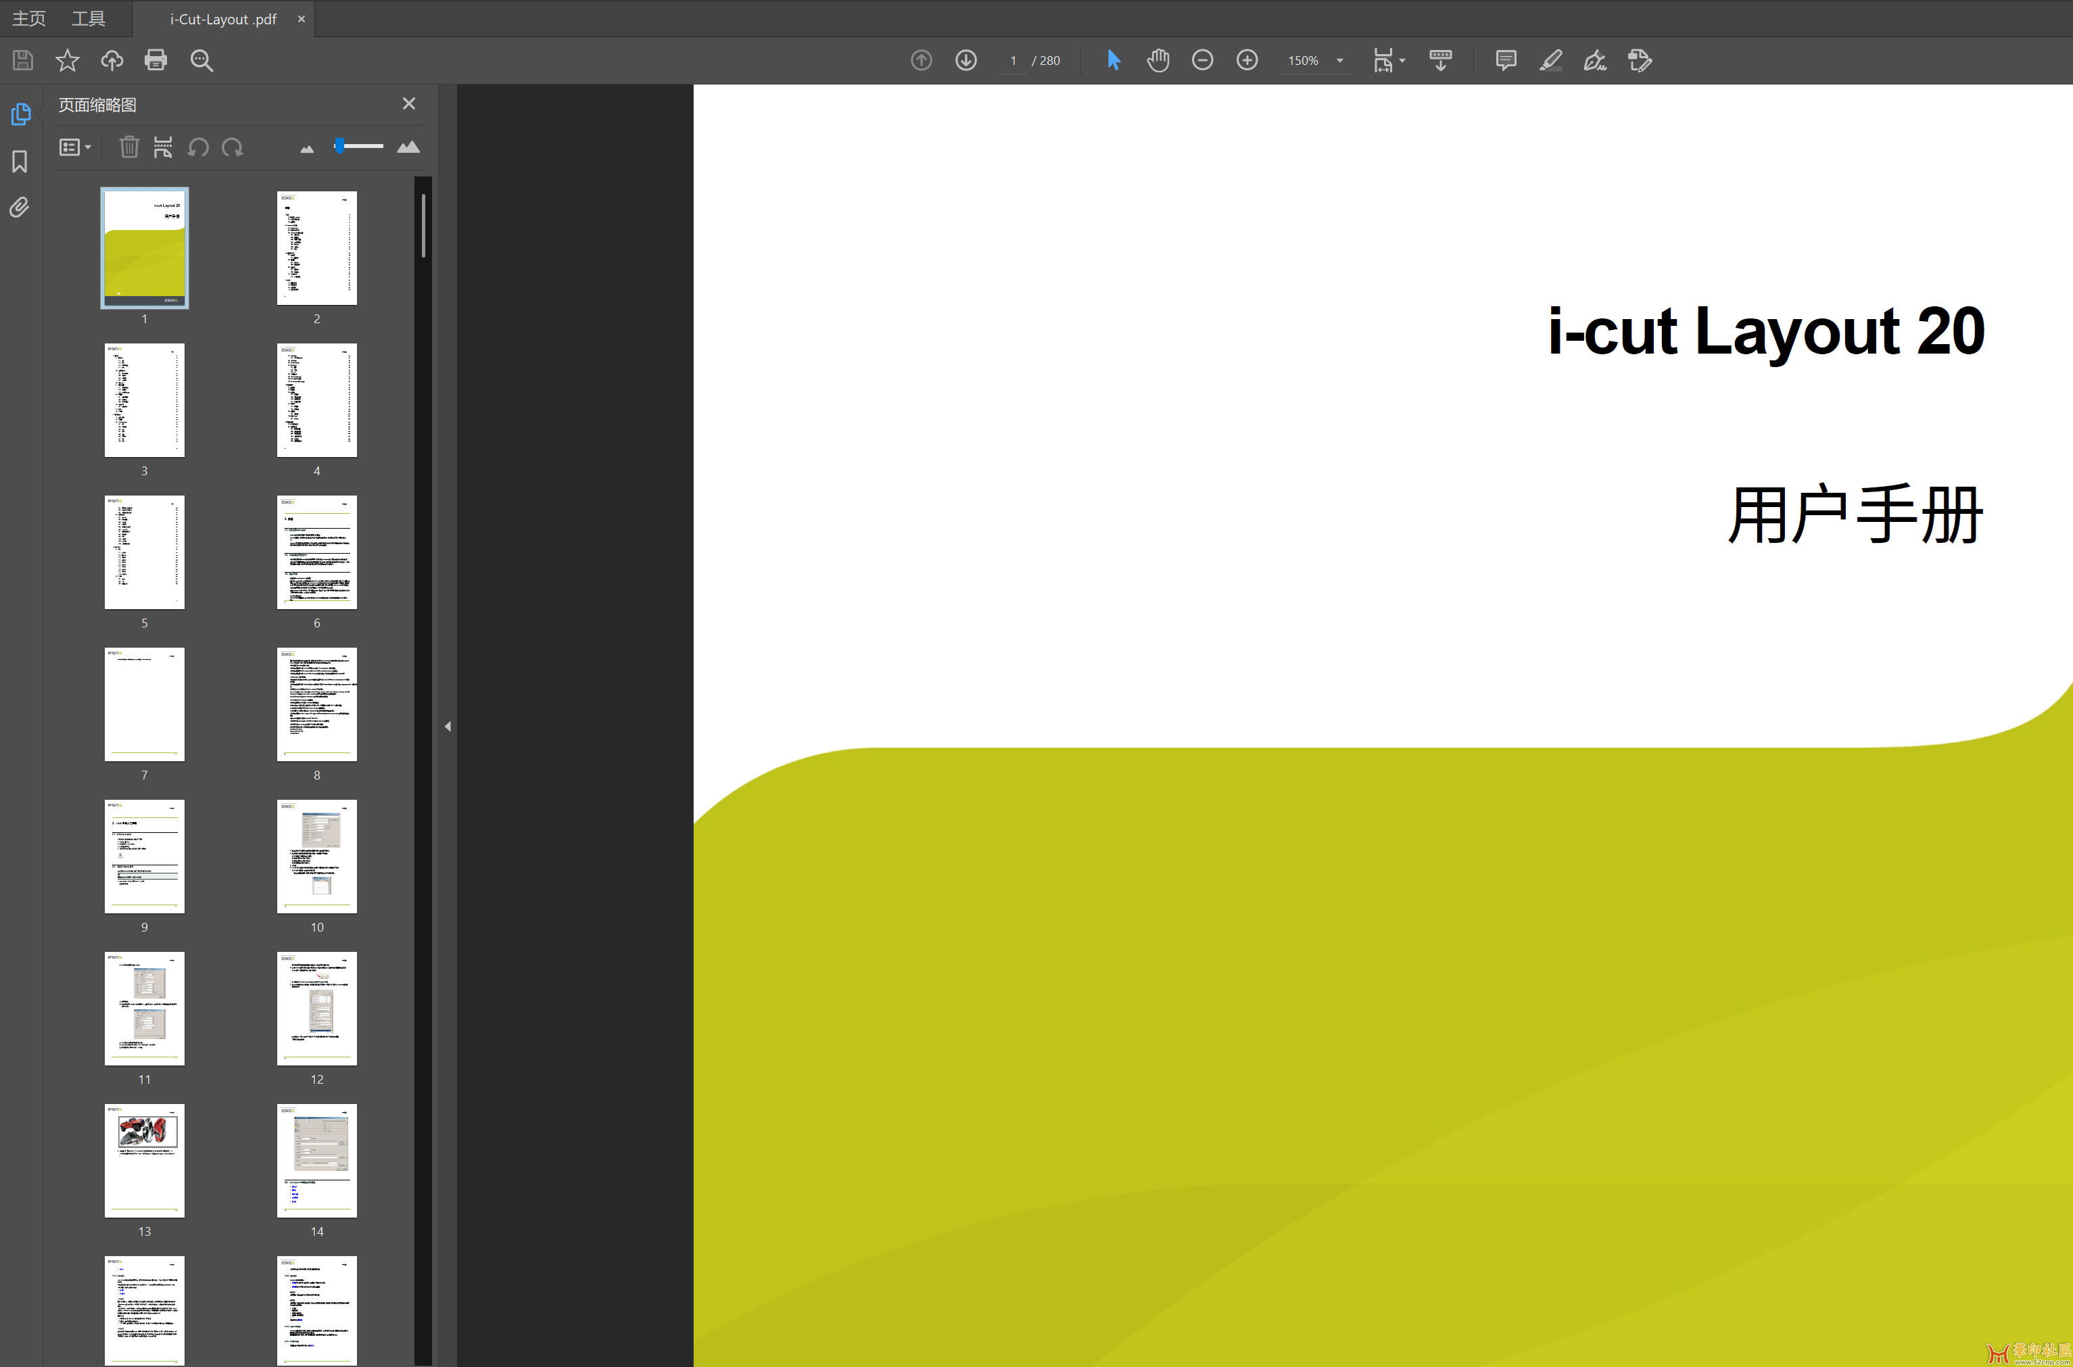
Task: Select page 1 thumbnail
Action: (x=145, y=247)
